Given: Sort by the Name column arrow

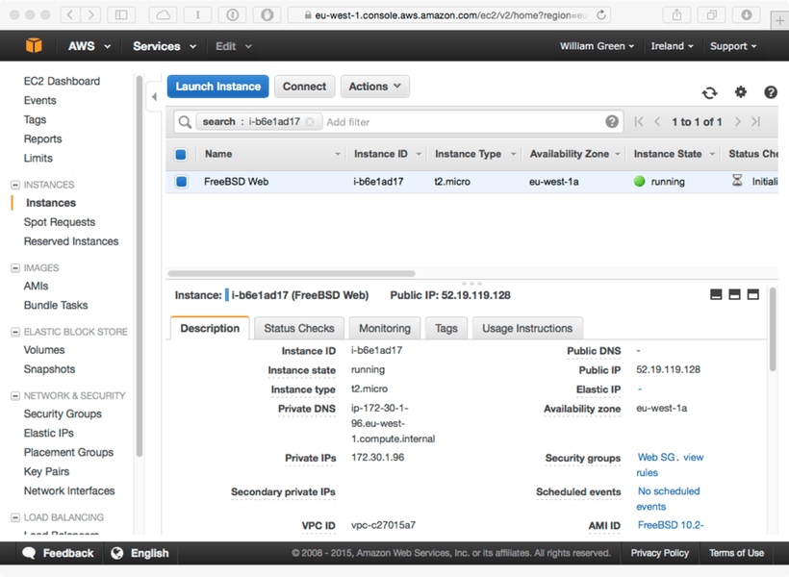Looking at the screenshot, I should coord(338,155).
